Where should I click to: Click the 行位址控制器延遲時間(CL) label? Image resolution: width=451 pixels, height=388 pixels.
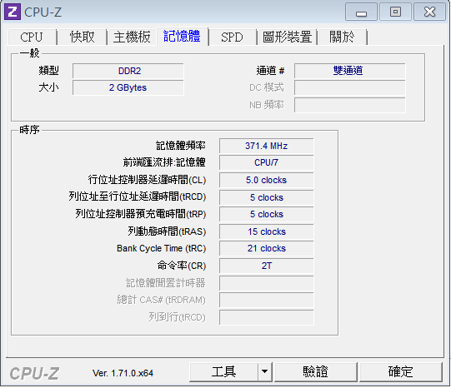coord(147,180)
